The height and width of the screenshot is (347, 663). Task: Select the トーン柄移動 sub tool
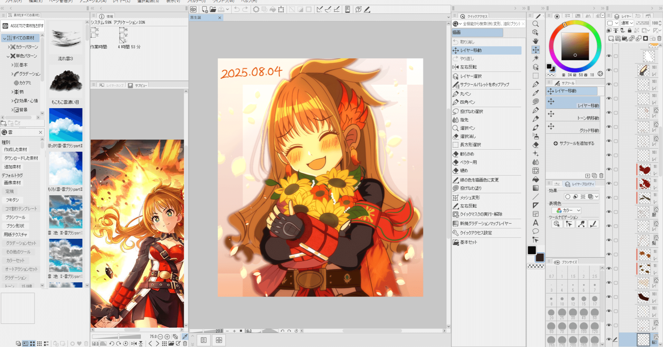click(573, 115)
